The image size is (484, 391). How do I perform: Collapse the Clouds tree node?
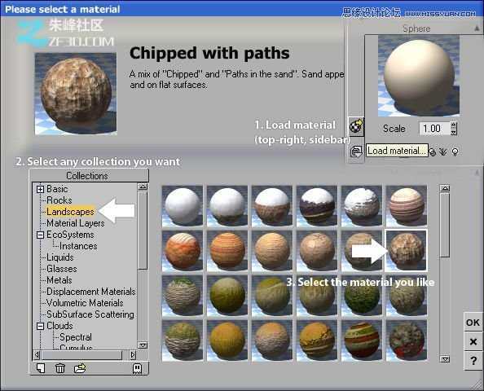pos(40,326)
